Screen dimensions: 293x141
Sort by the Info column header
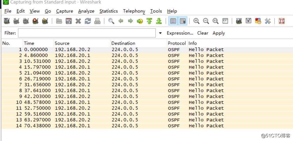coord(240,43)
